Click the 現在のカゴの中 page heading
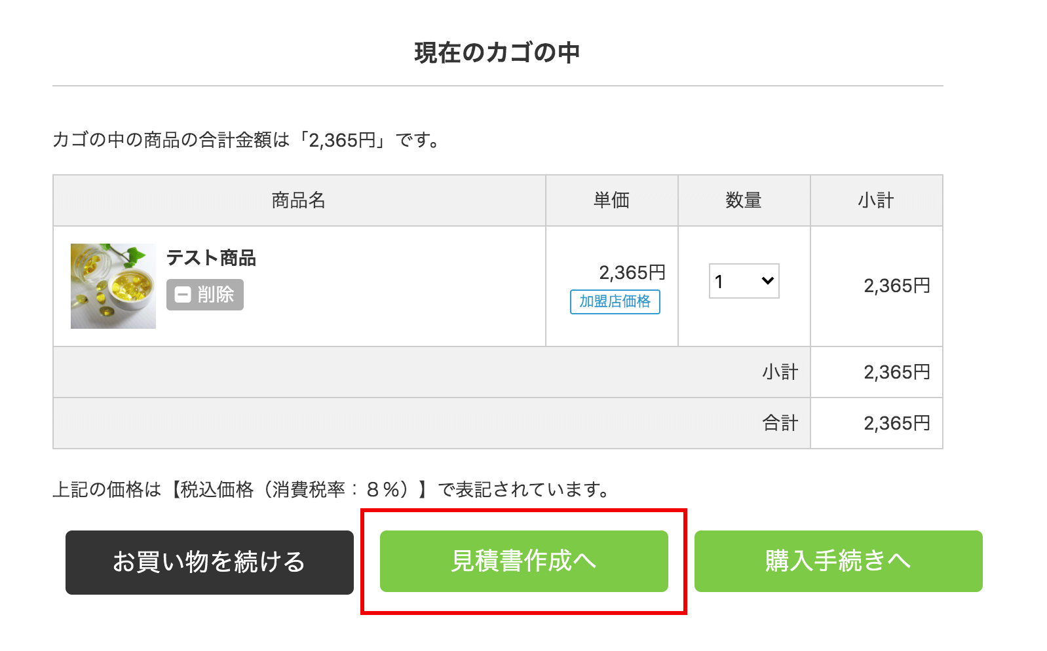The height and width of the screenshot is (651, 1047). click(497, 53)
